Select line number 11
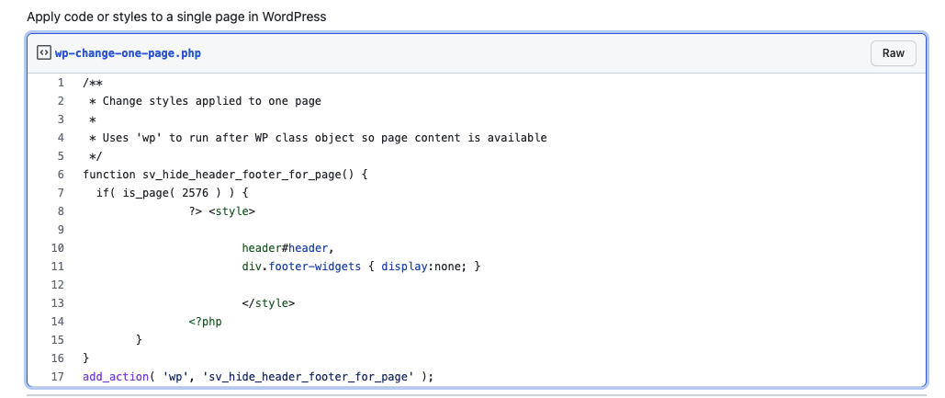The image size is (945, 398). [58, 266]
